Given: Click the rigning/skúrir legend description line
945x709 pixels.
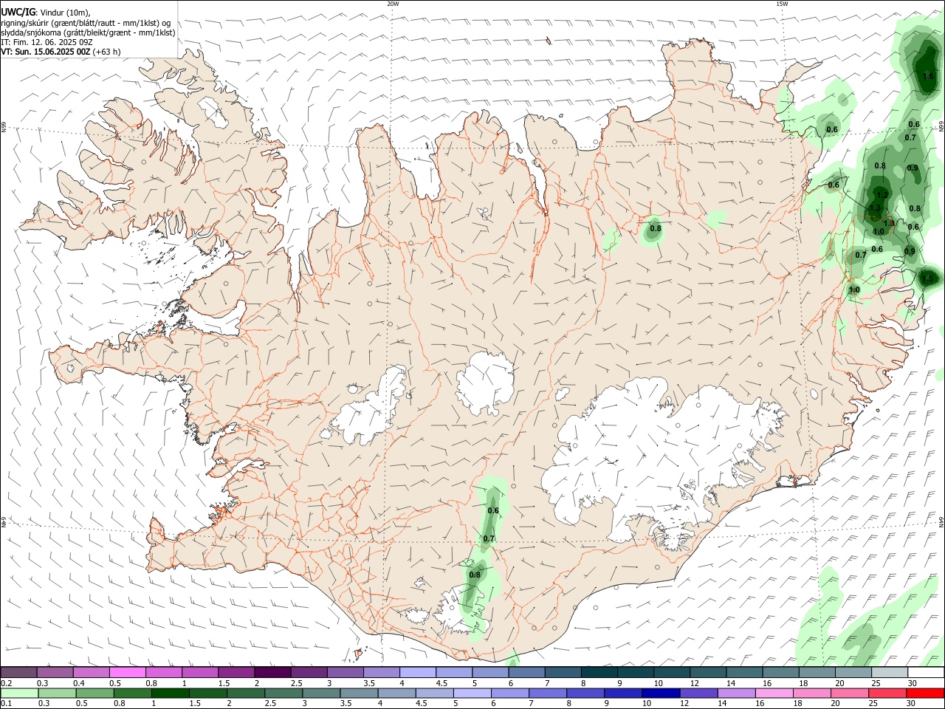Looking at the screenshot, I should [x=86, y=22].
